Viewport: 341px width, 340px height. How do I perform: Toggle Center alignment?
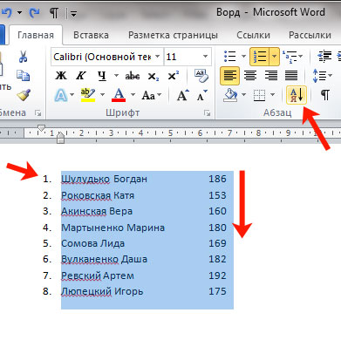[250, 76]
